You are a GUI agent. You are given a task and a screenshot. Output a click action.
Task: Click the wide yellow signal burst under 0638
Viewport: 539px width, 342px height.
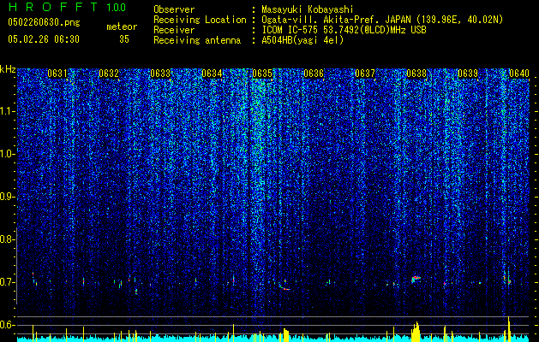[x=416, y=332]
